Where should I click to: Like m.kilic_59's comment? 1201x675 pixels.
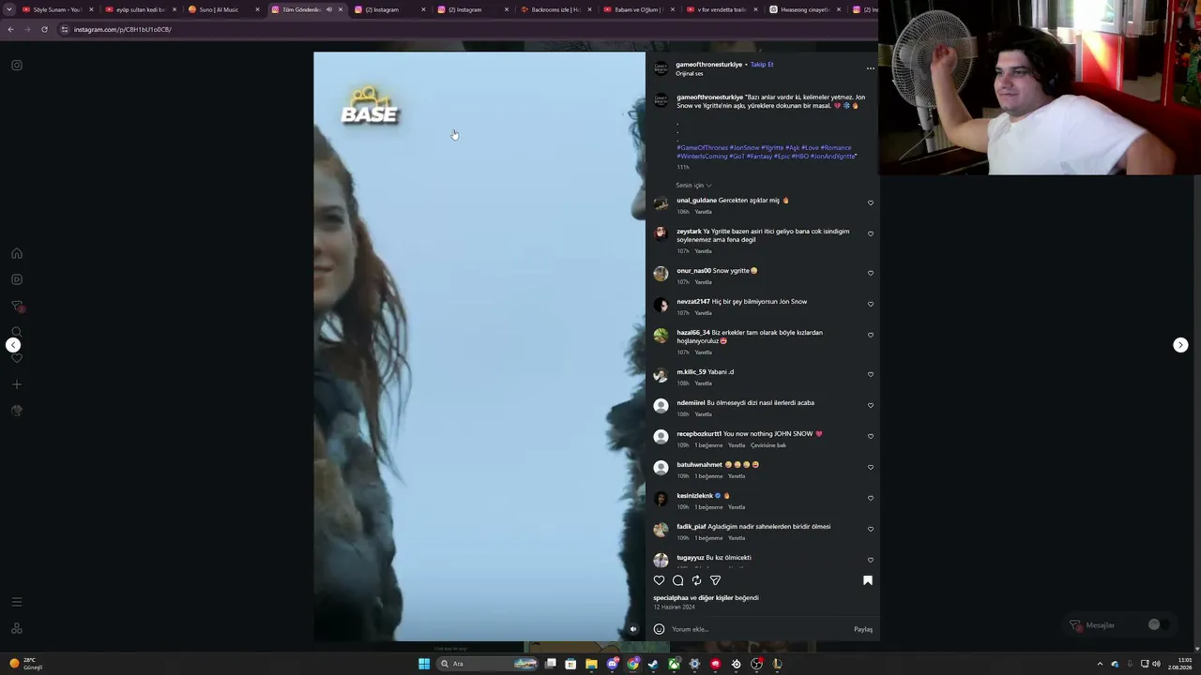tap(870, 374)
